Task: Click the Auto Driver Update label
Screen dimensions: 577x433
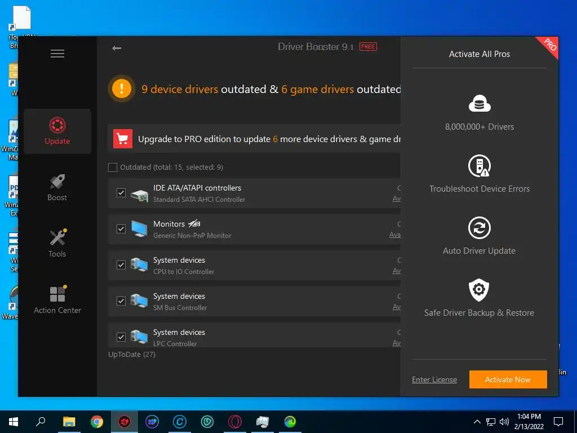Action: tap(479, 251)
